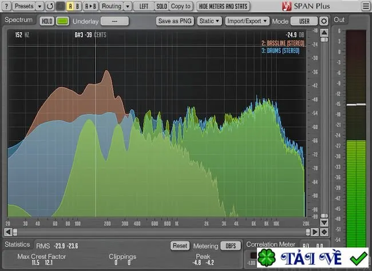Click the 1K frequency axis label
Viewport: 372px width, 271px height.
(176, 224)
